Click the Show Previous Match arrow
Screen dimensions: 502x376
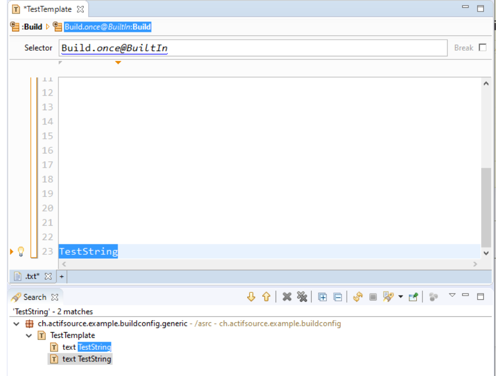pos(266,297)
